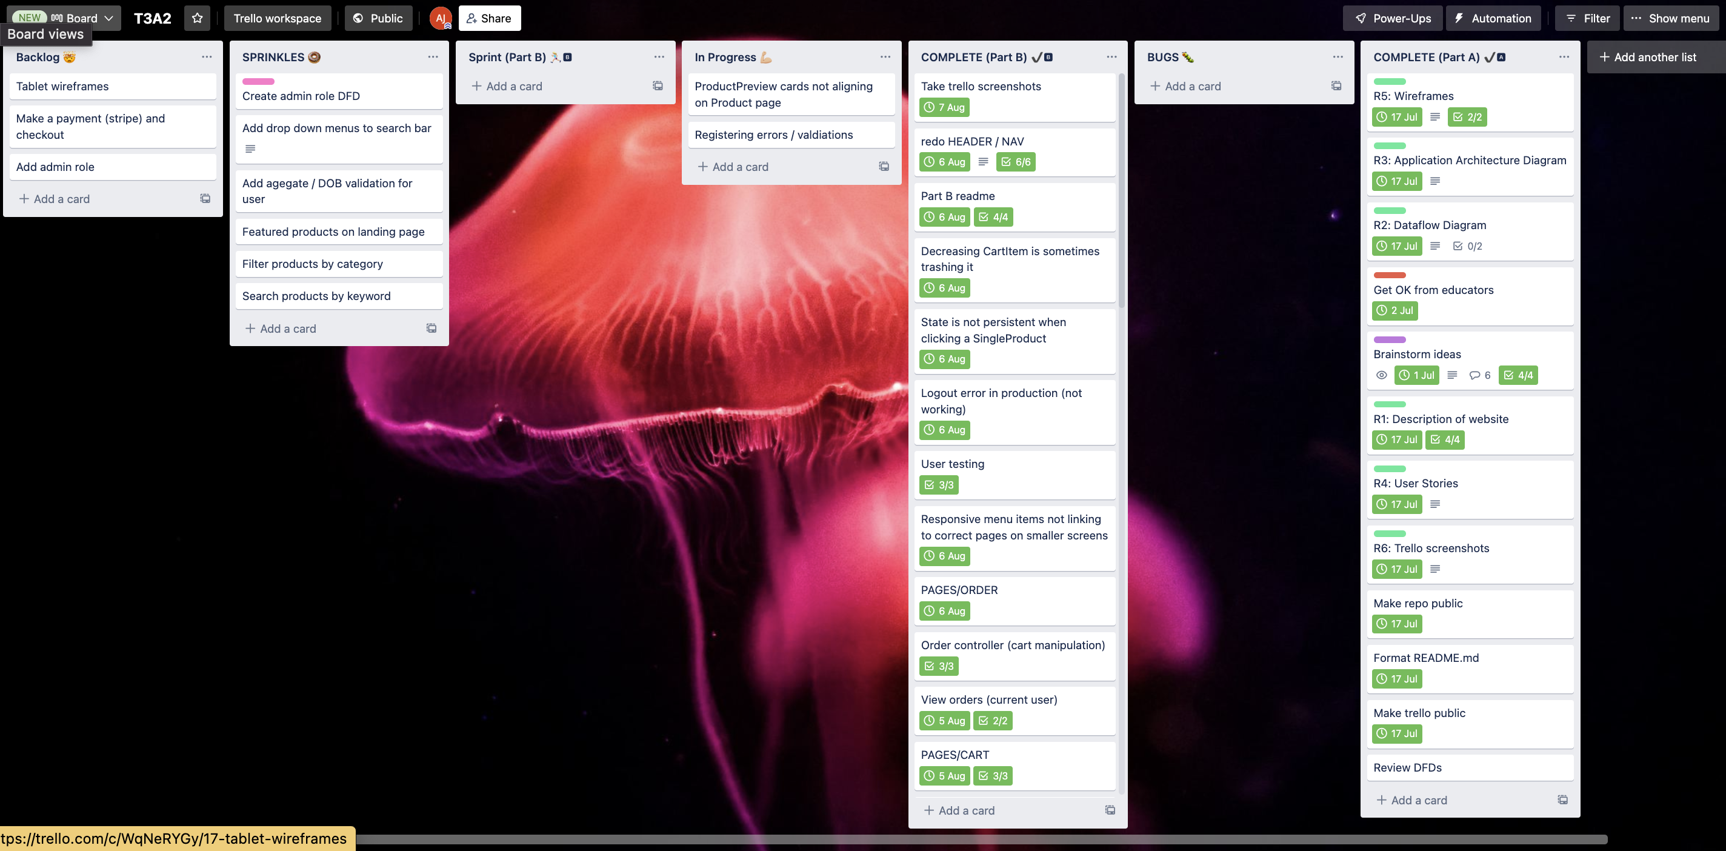The width and height of the screenshot is (1726, 851).
Task: Open Automation lightning button
Action: click(x=1492, y=18)
